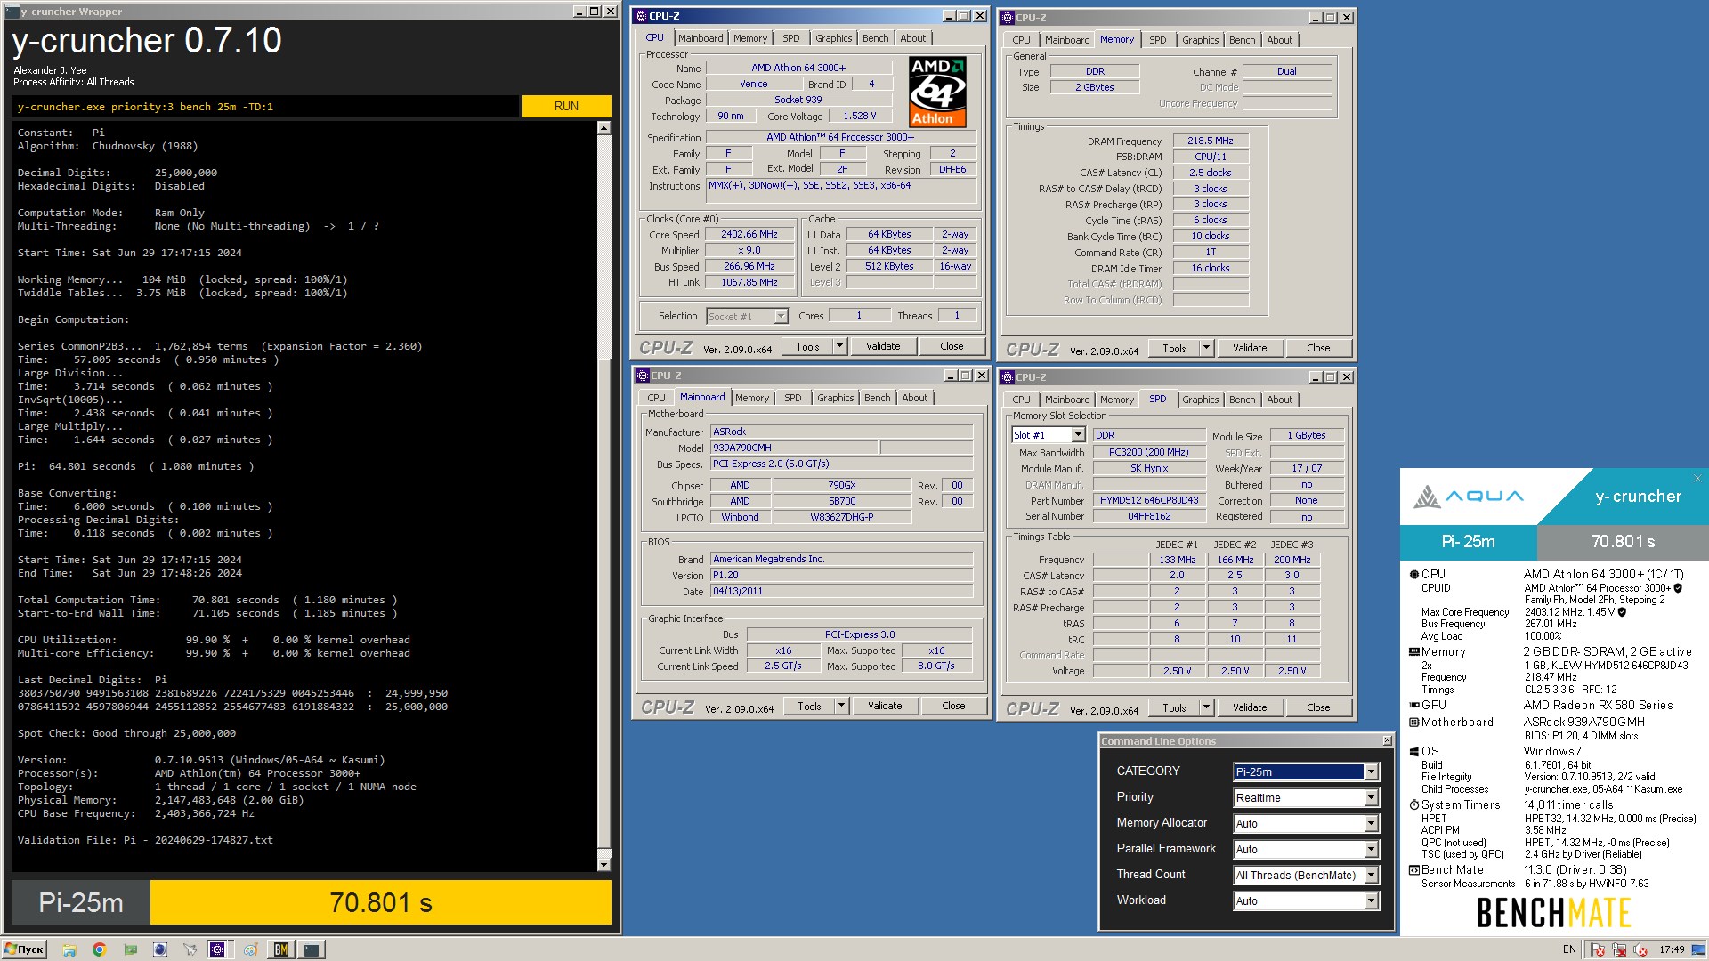Image resolution: width=1709 pixels, height=961 pixels.
Task: Open the Start menu (Пуск)
Action: pyautogui.click(x=24, y=949)
